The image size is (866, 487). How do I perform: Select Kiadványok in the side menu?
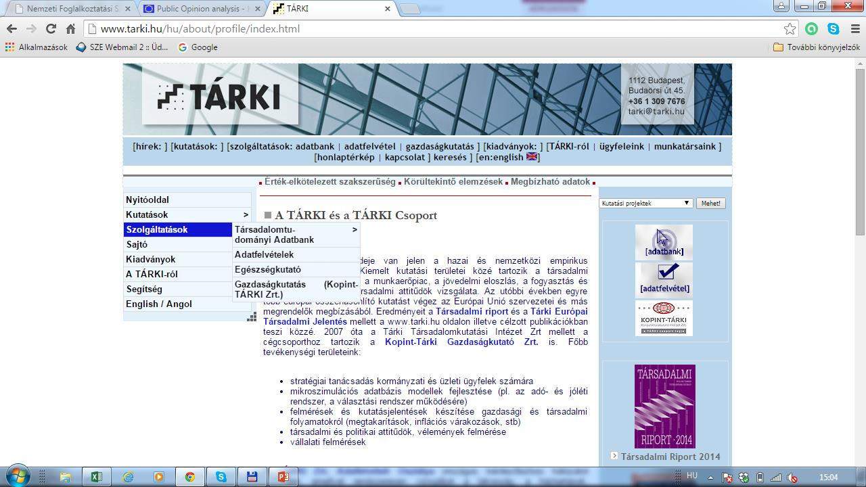pyautogui.click(x=178, y=259)
